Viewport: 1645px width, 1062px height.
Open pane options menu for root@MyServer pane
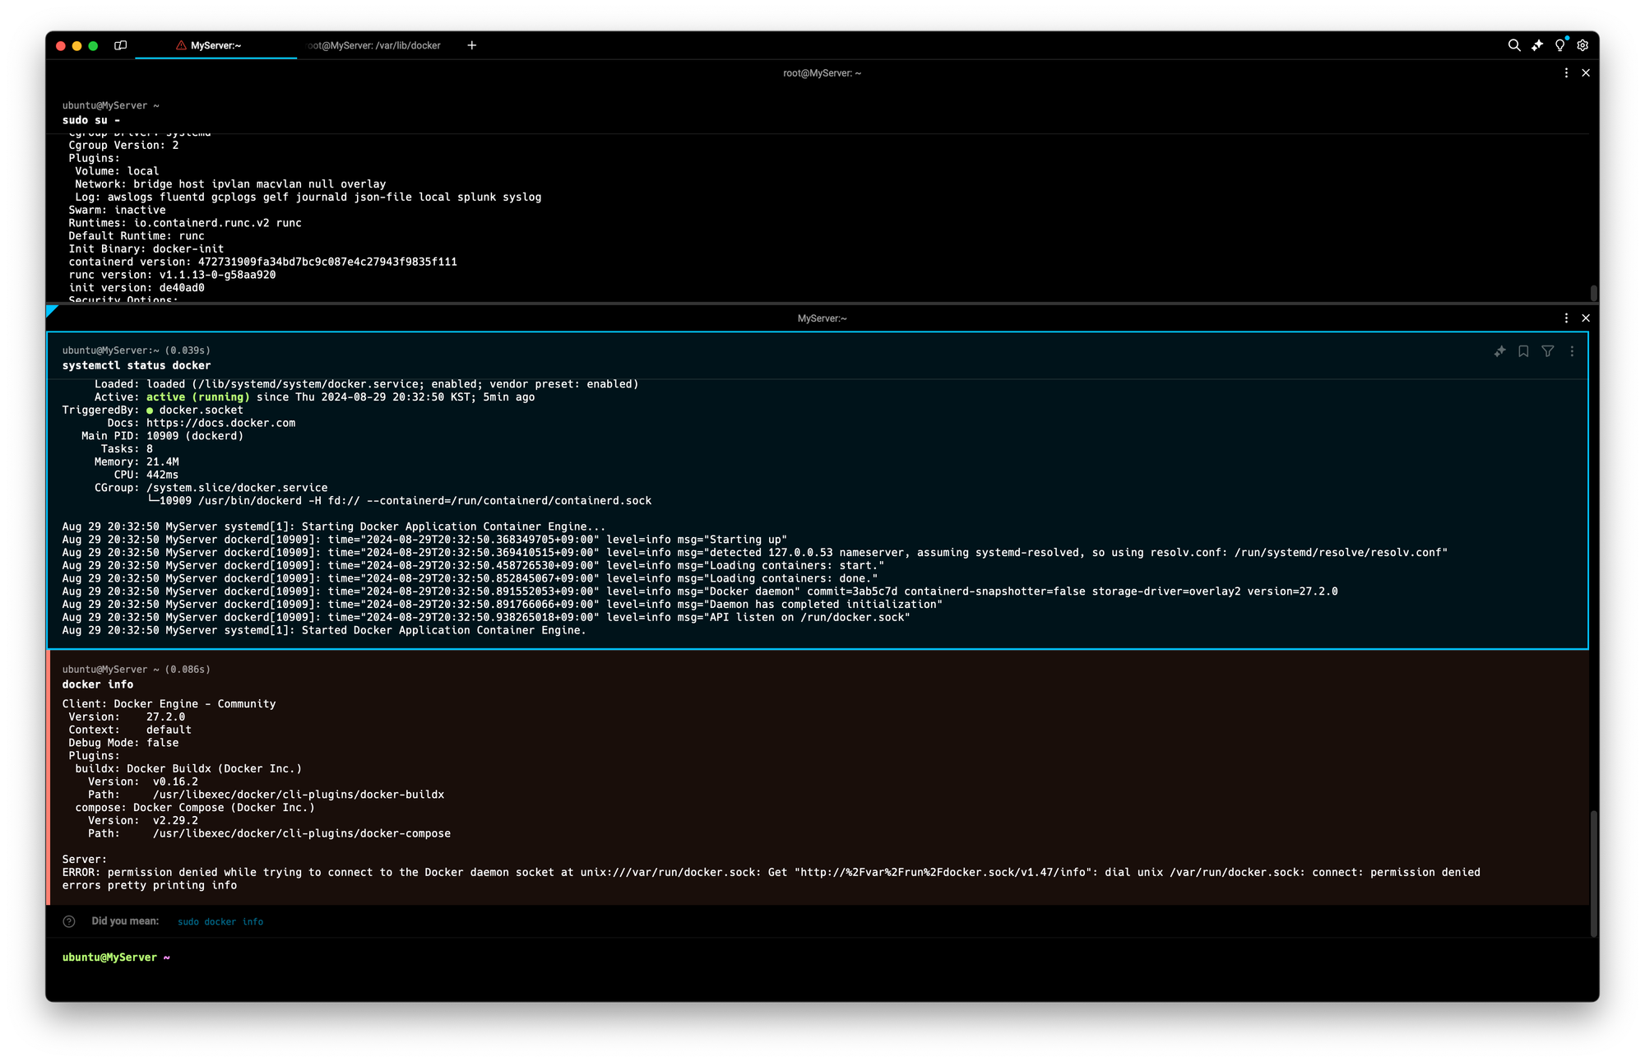pyautogui.click(x=1566, y=73)
